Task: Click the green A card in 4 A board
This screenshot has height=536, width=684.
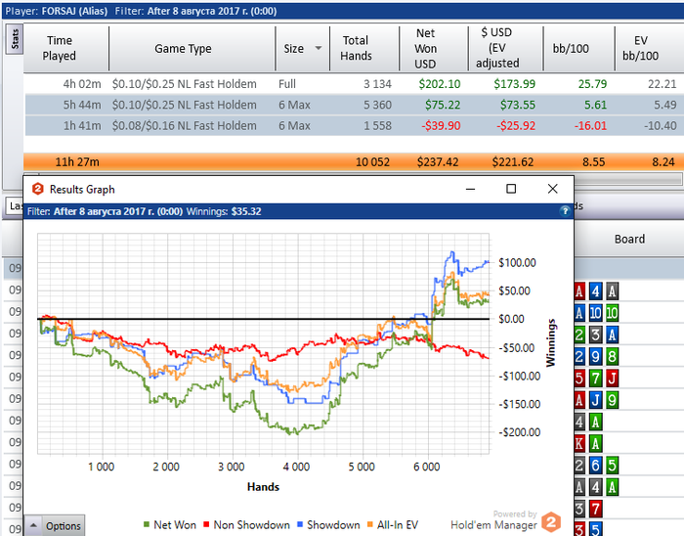Action: pyautogui.click(x=595, y=423)
